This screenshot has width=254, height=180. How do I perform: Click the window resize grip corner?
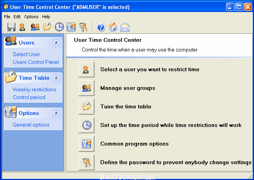250,176
